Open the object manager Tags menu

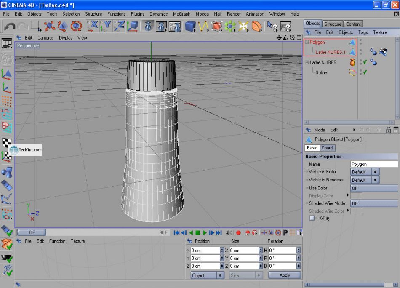(x=363, y=32)
